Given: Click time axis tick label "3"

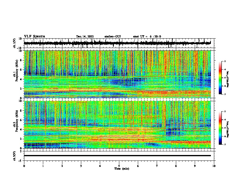Looking at the screenshot, I should coord(81,166).
